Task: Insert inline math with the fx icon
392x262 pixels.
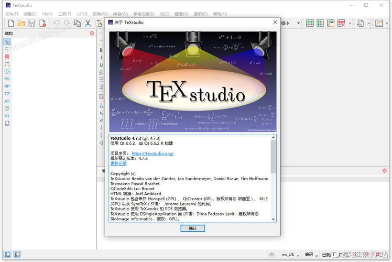Action: [101, 106]
